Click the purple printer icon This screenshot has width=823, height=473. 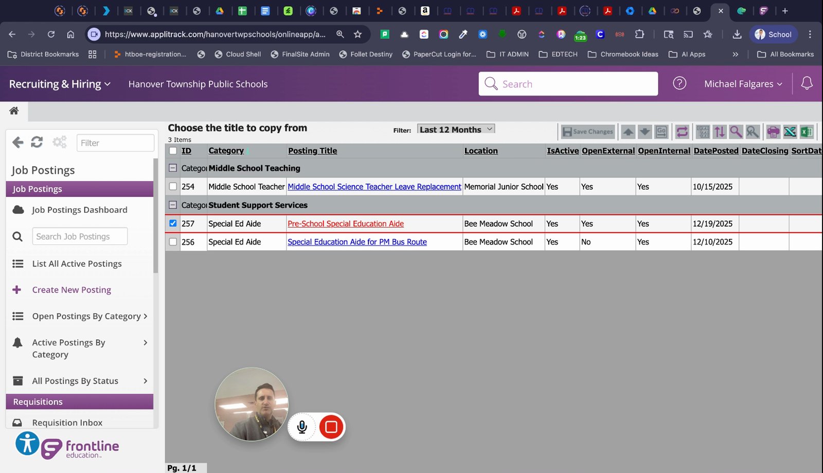point(773,132)
